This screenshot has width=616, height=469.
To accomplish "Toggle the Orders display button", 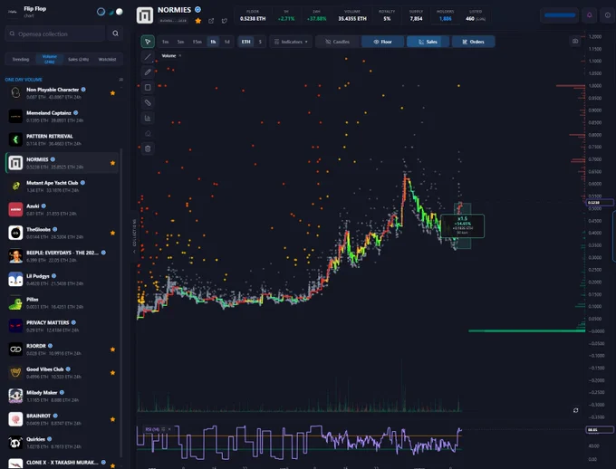I will click(473, 42).
